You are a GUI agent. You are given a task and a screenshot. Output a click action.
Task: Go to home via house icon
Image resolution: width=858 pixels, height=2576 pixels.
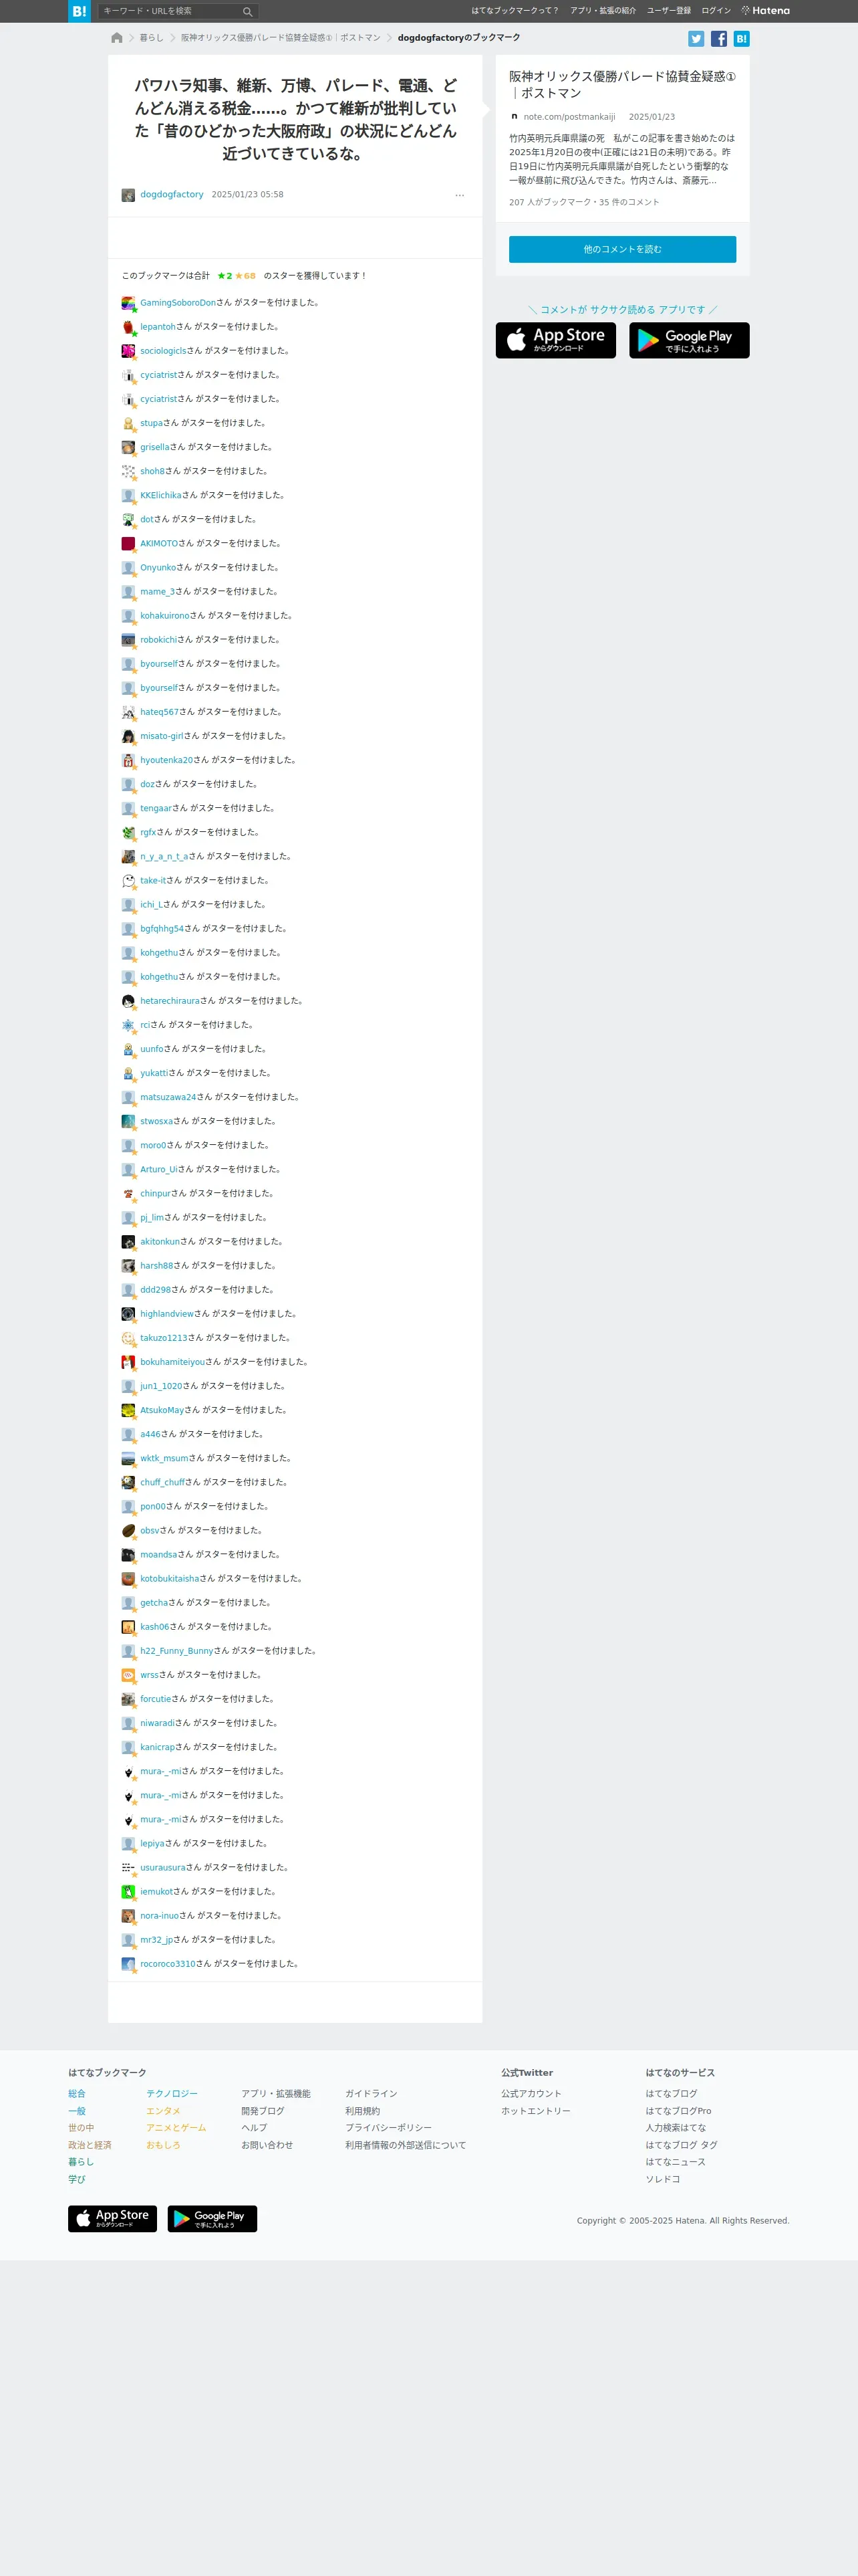117,38
